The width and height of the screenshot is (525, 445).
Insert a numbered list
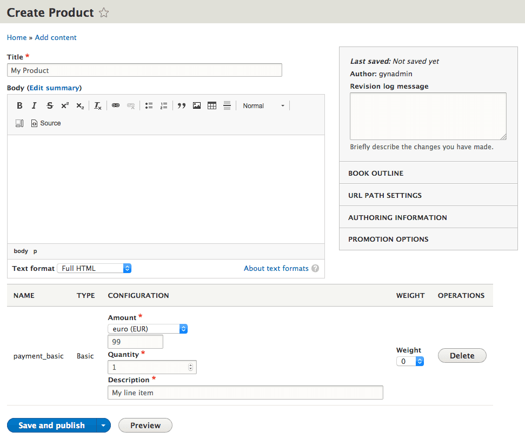click(164, 106)
